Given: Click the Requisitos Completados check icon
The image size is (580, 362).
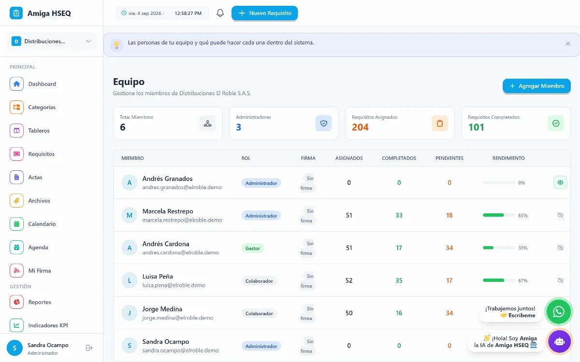Looking at the screenshot, I should pyautogui.click(x=556, y=123).
